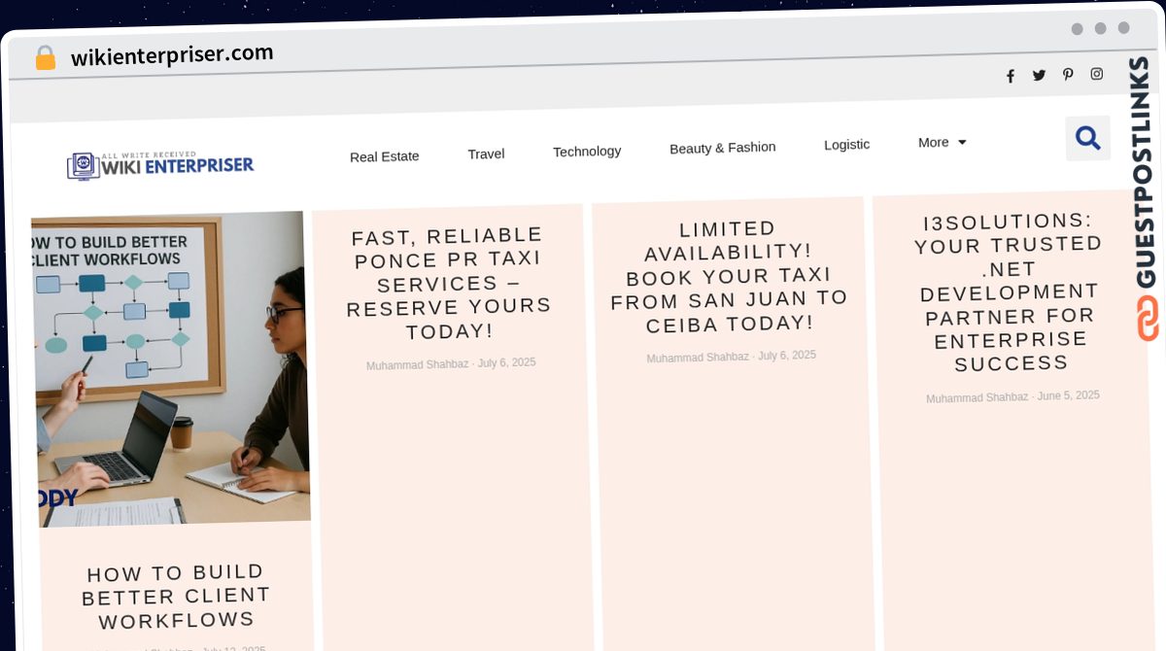Open How To Build Better Client Workflows title
Screen dimensions: 1166x651
click(176, 596)
